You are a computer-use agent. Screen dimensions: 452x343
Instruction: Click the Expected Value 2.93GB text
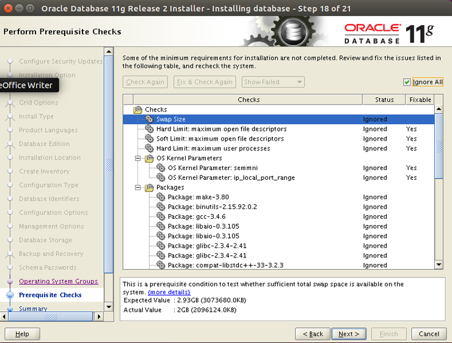point(211,300)
